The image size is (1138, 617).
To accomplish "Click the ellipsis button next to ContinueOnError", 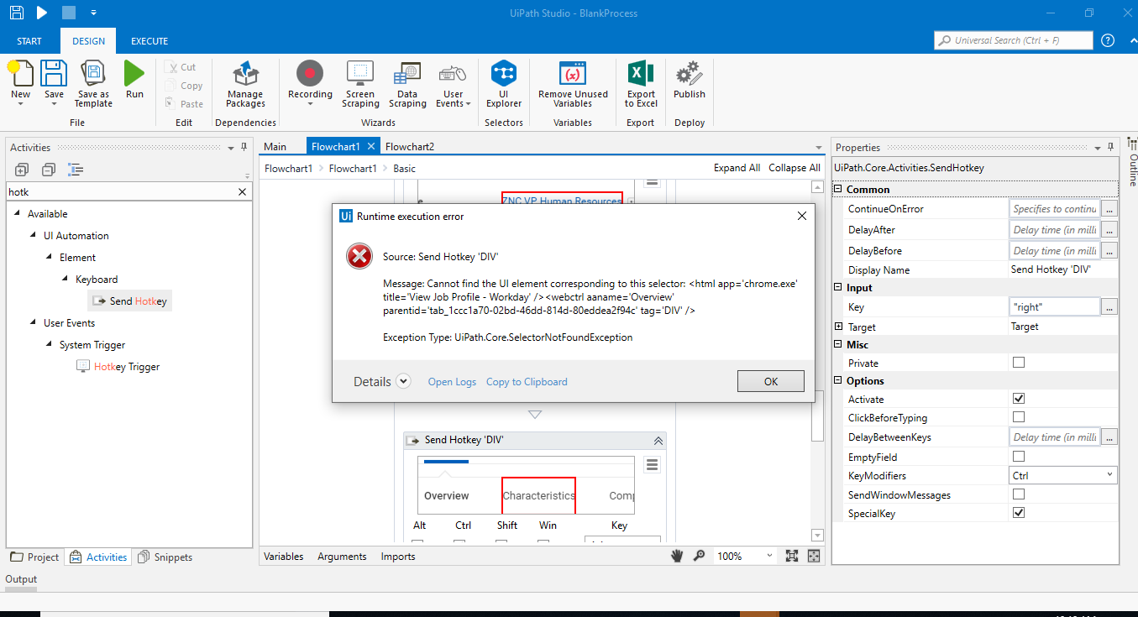I will click(1109, 208).
